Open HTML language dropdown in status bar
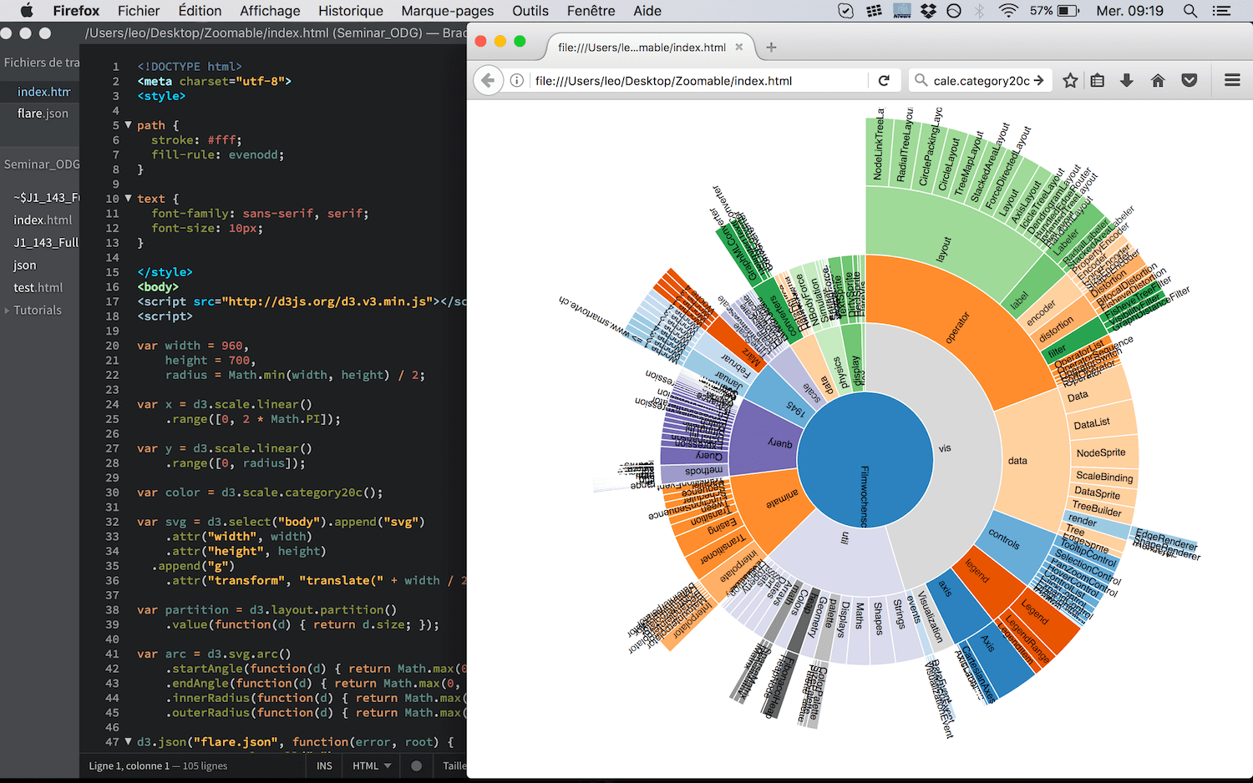Viewport: 1253px width, 783px height. 372,765
